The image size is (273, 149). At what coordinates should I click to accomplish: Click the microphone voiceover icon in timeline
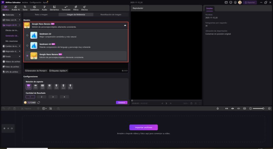pos(218,108)
